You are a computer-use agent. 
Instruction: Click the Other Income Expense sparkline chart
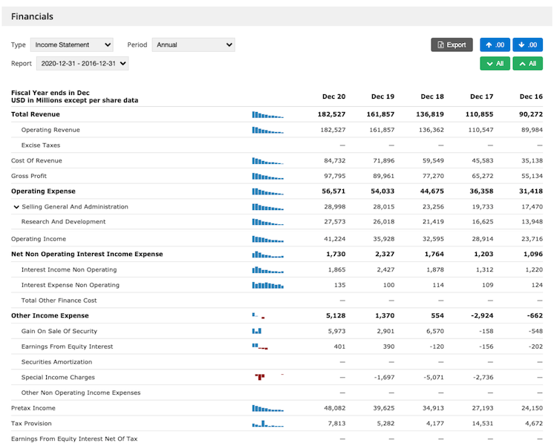click(258, 315)
